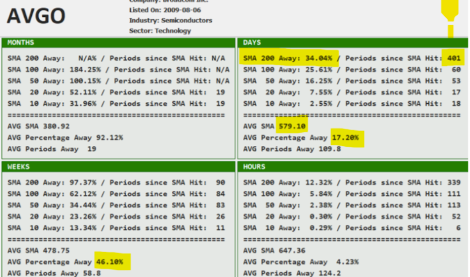This screenshot has height=277, width=470.
Task: Click 'AVG SMA 478.75' in WEEKS
Action: (x=38, y=251)
